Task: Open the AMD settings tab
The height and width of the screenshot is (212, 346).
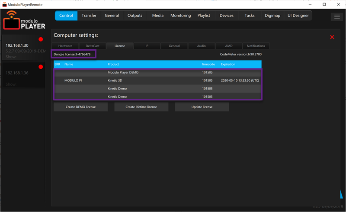Action: (229, 46)
